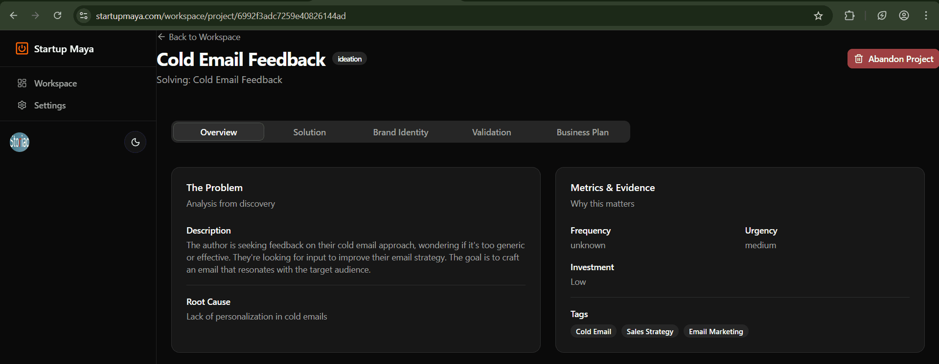Open the user avatar in sidebar

pos(20,142)
